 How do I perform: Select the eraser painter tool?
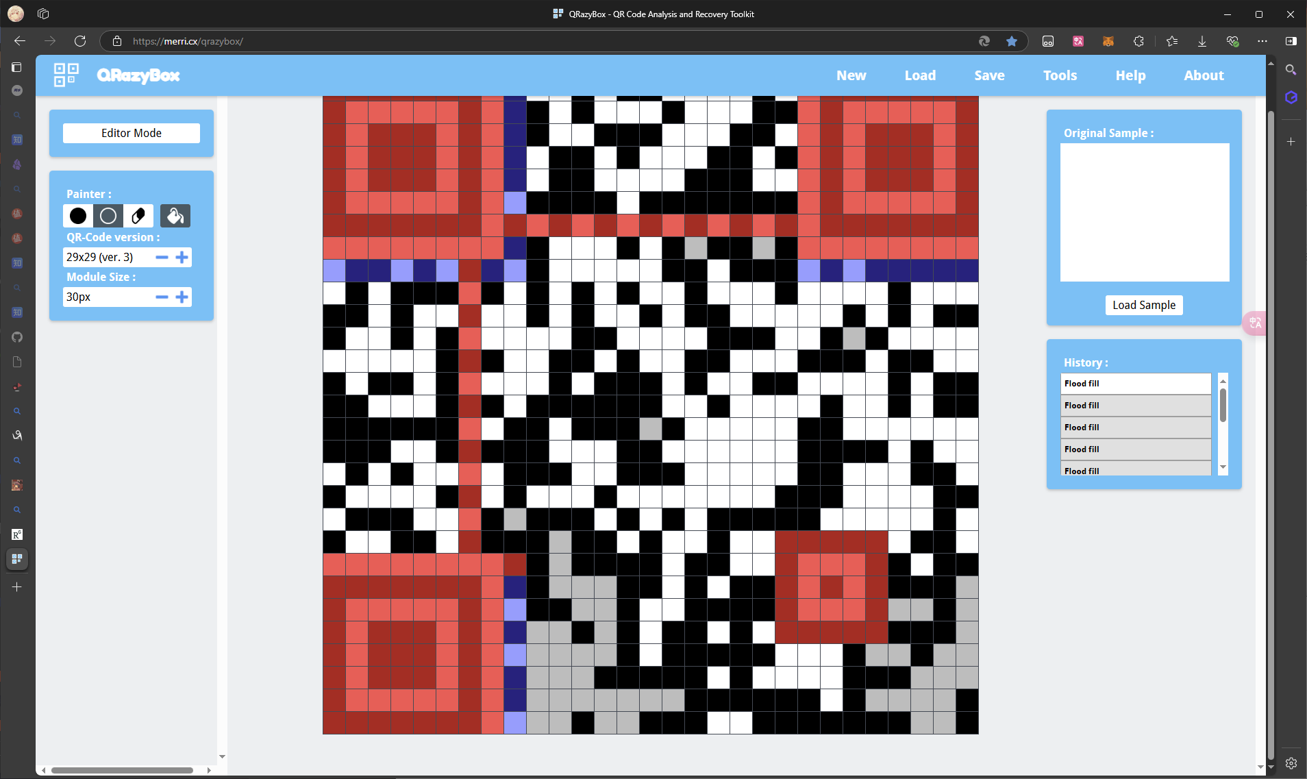[138, 216]
